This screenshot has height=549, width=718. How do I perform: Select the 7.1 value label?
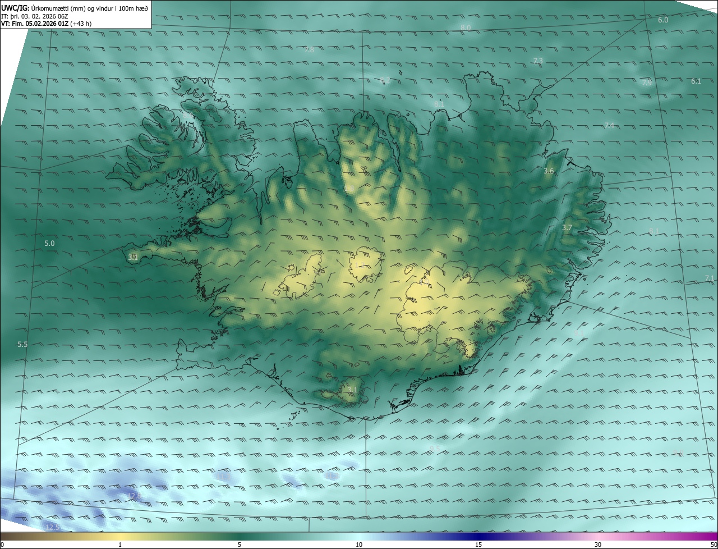(x=710, y=278)
